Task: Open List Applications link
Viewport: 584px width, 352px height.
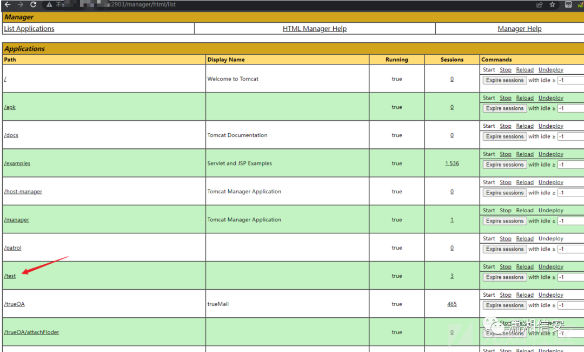Action: (29, 29)
